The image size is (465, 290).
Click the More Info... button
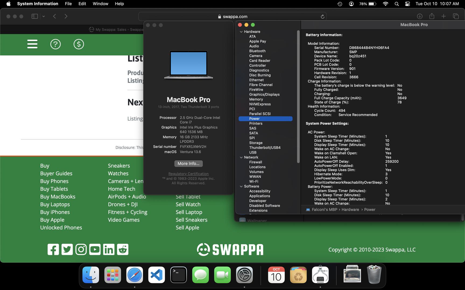tap(188, 164)
